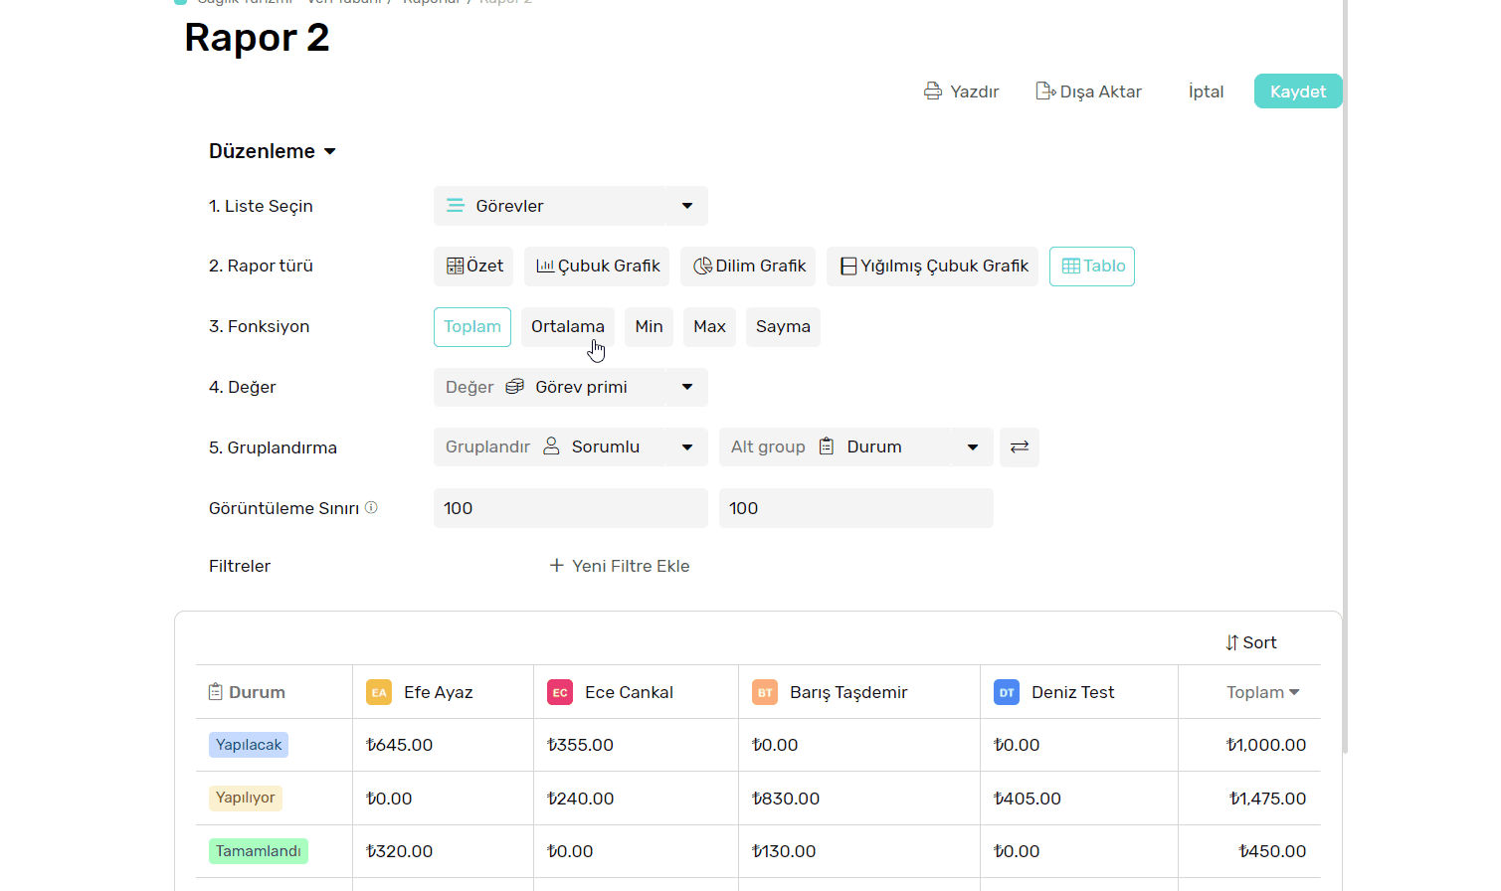Open the Alt group Durum dropdown
This screenshot has width=1501, height=891.
(x=973, y=447)
